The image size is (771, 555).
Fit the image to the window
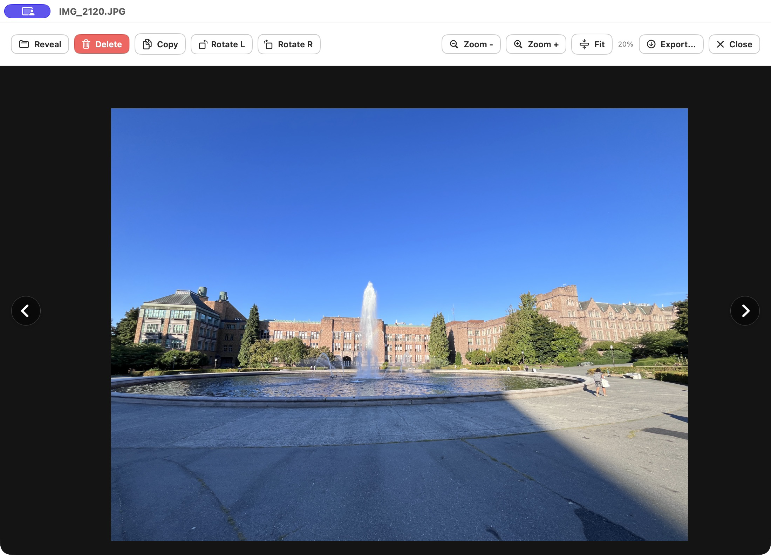point(592,44)
